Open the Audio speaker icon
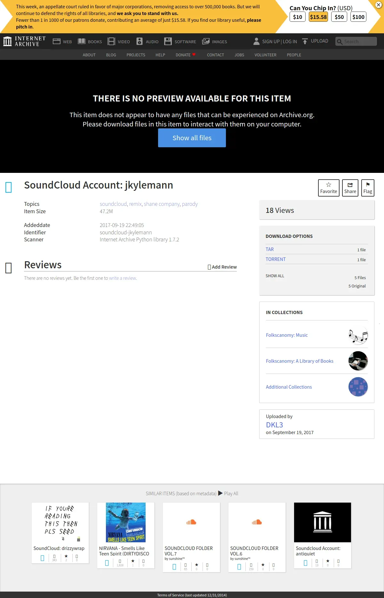This screenshot has width=384, height=598. [x=140, y=41]
